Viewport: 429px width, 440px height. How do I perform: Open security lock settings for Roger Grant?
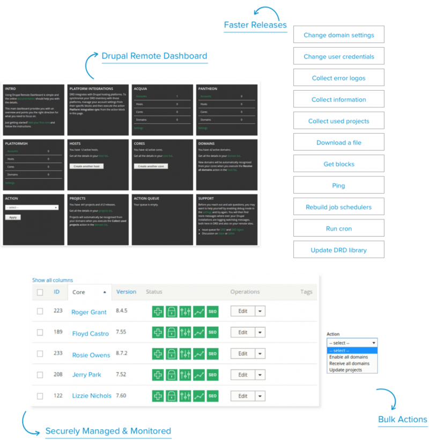pos(171,311)
